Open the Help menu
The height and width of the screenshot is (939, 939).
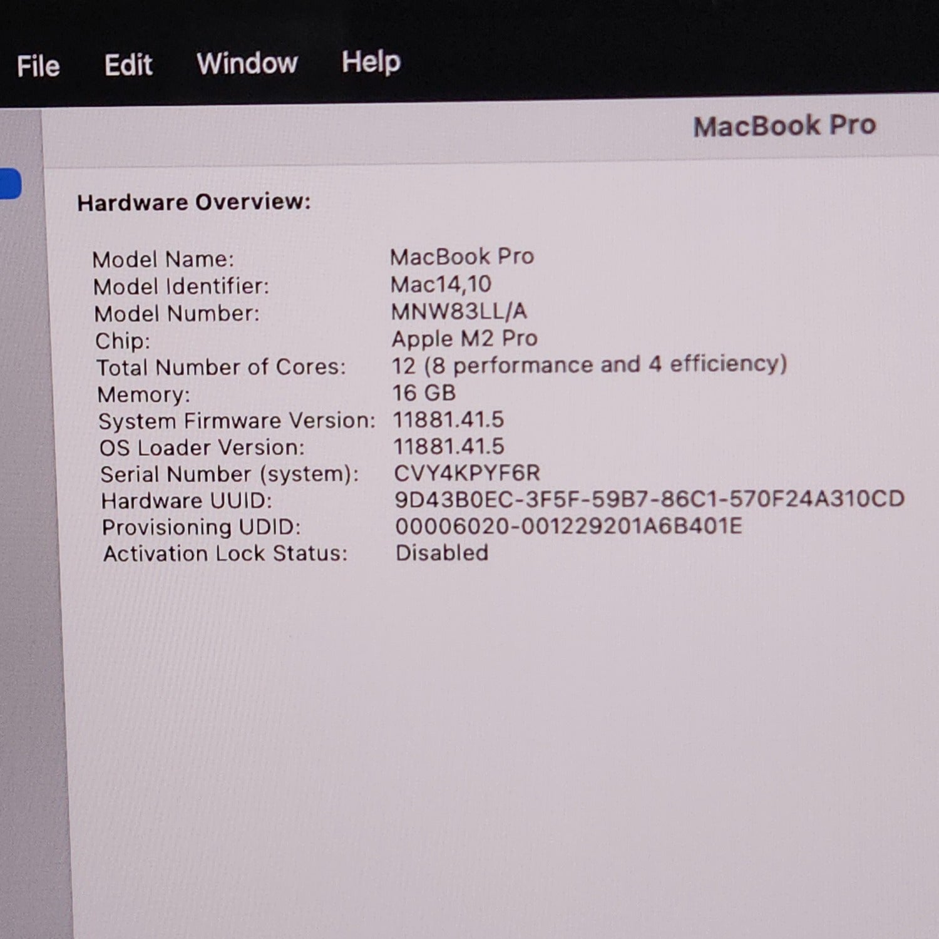coord(371,63)
